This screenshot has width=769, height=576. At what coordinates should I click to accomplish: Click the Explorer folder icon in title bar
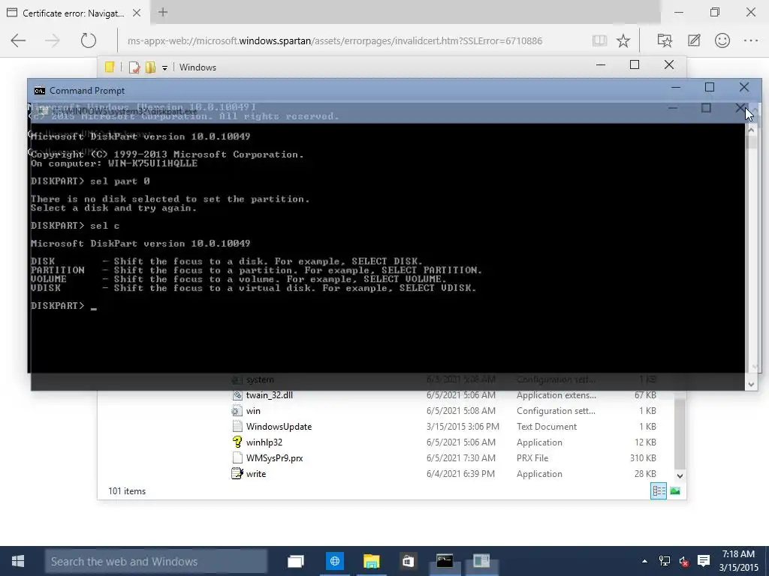click(110, 67)
